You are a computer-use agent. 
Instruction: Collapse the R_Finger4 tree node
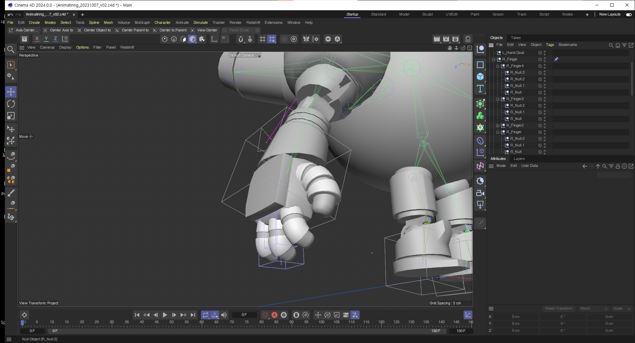point(497,66)
